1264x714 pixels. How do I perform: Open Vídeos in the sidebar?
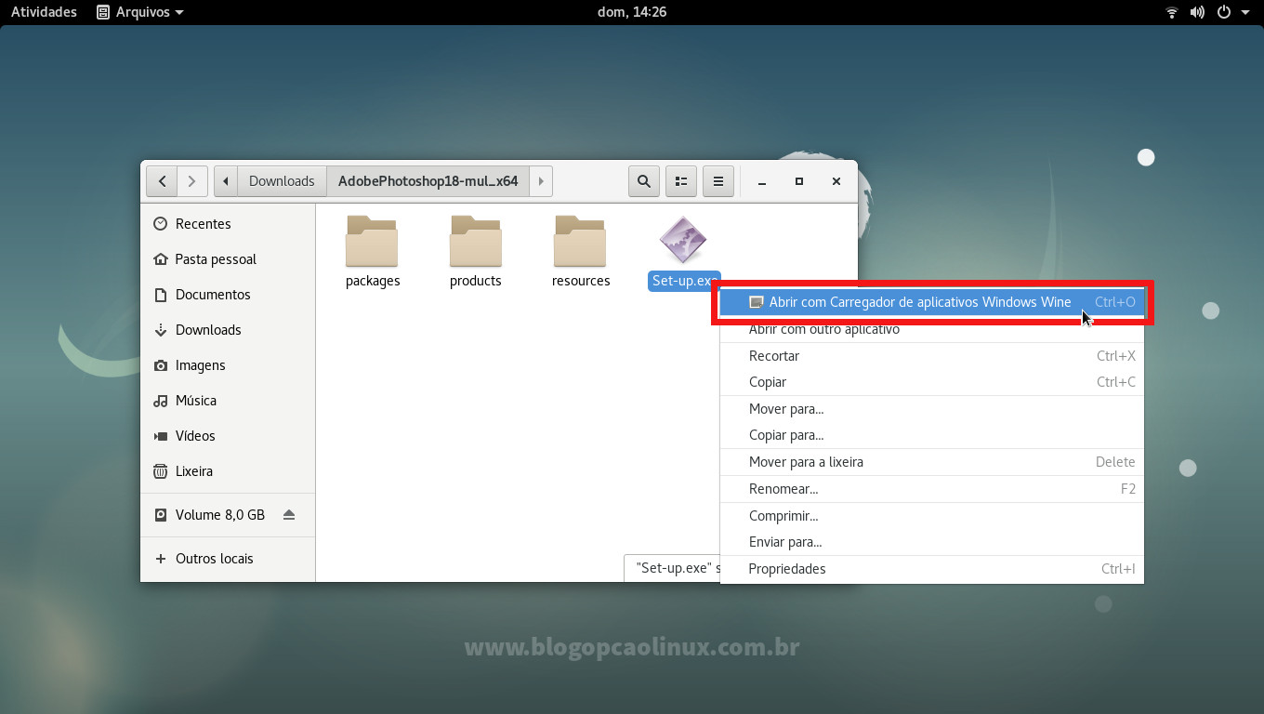point(228,436)
